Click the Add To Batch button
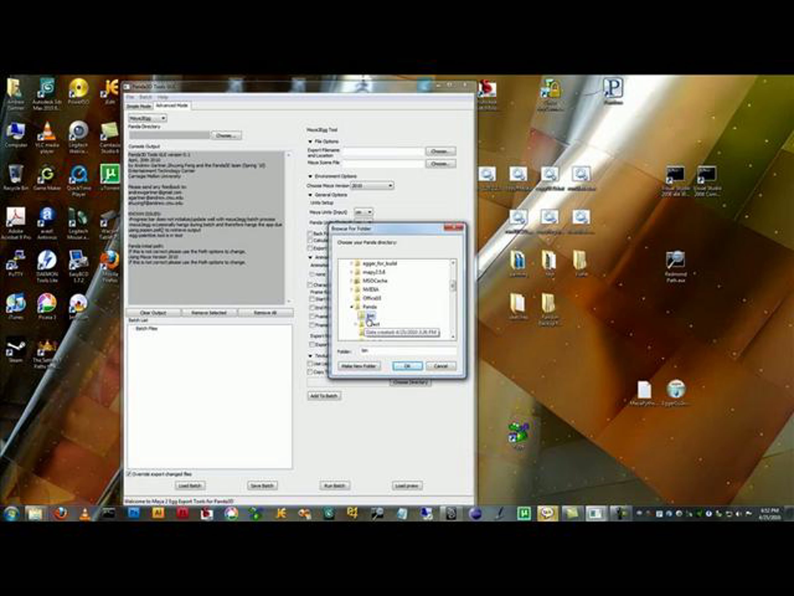 pyautogui.click(x=324, y=396)
